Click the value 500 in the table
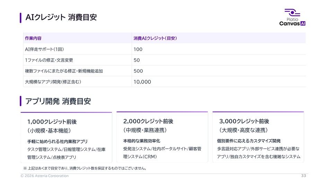The image size is (329, 185). pyautogui.click(x=138, y=71)
